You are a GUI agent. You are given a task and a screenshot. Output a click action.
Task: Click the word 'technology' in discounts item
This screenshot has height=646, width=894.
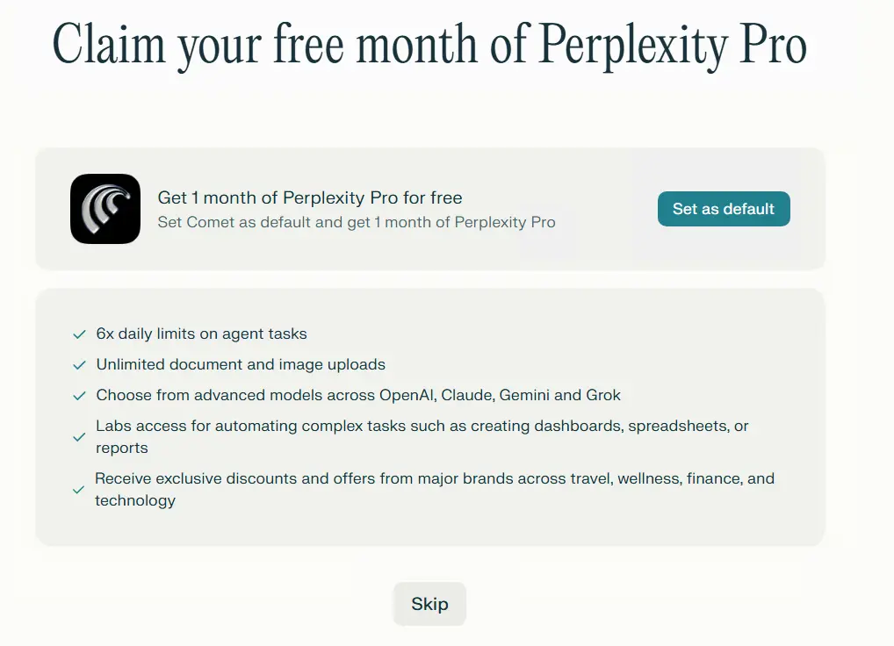(x=135, y=500)
